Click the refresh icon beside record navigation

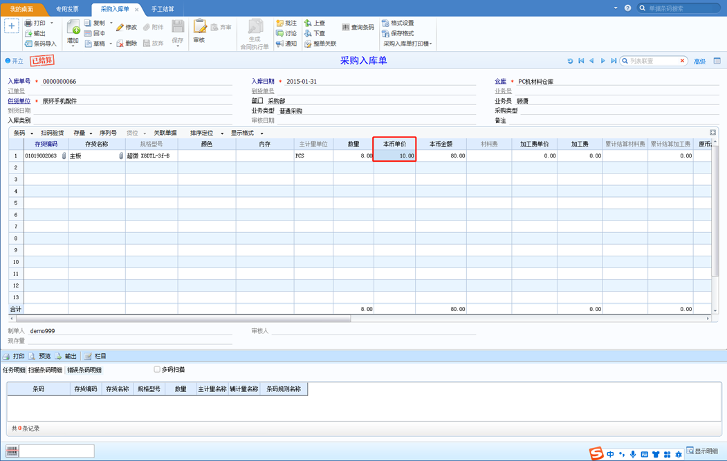pos(570,61)
